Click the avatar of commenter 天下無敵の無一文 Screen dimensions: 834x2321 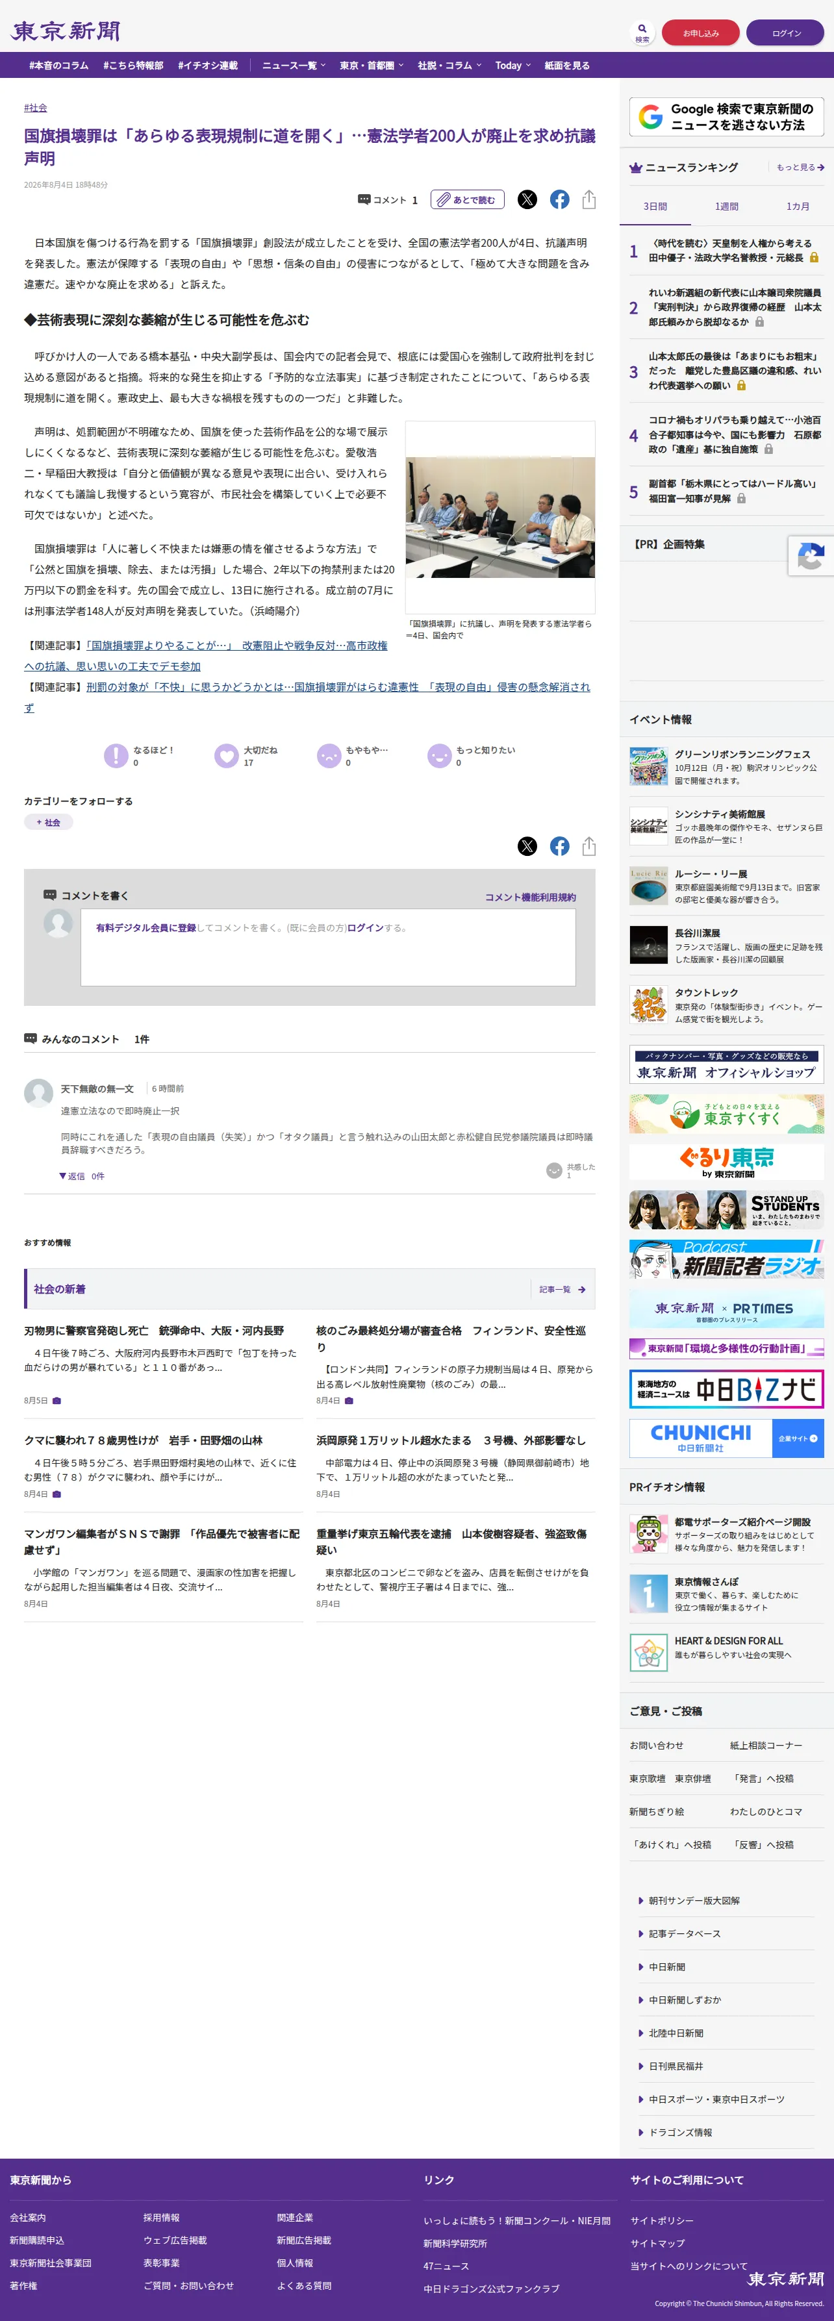point(38,1093)
